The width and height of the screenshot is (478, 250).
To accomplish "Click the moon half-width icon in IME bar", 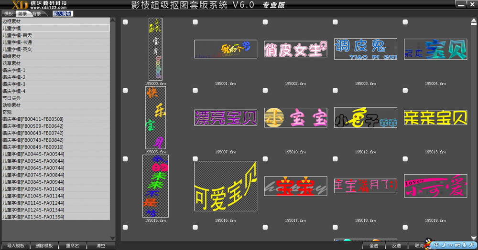I will [444, 245].
